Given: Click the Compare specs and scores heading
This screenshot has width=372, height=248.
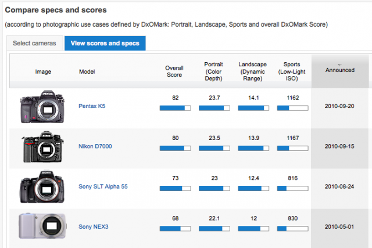Looking at the screenshot, I should pos(56,10).
